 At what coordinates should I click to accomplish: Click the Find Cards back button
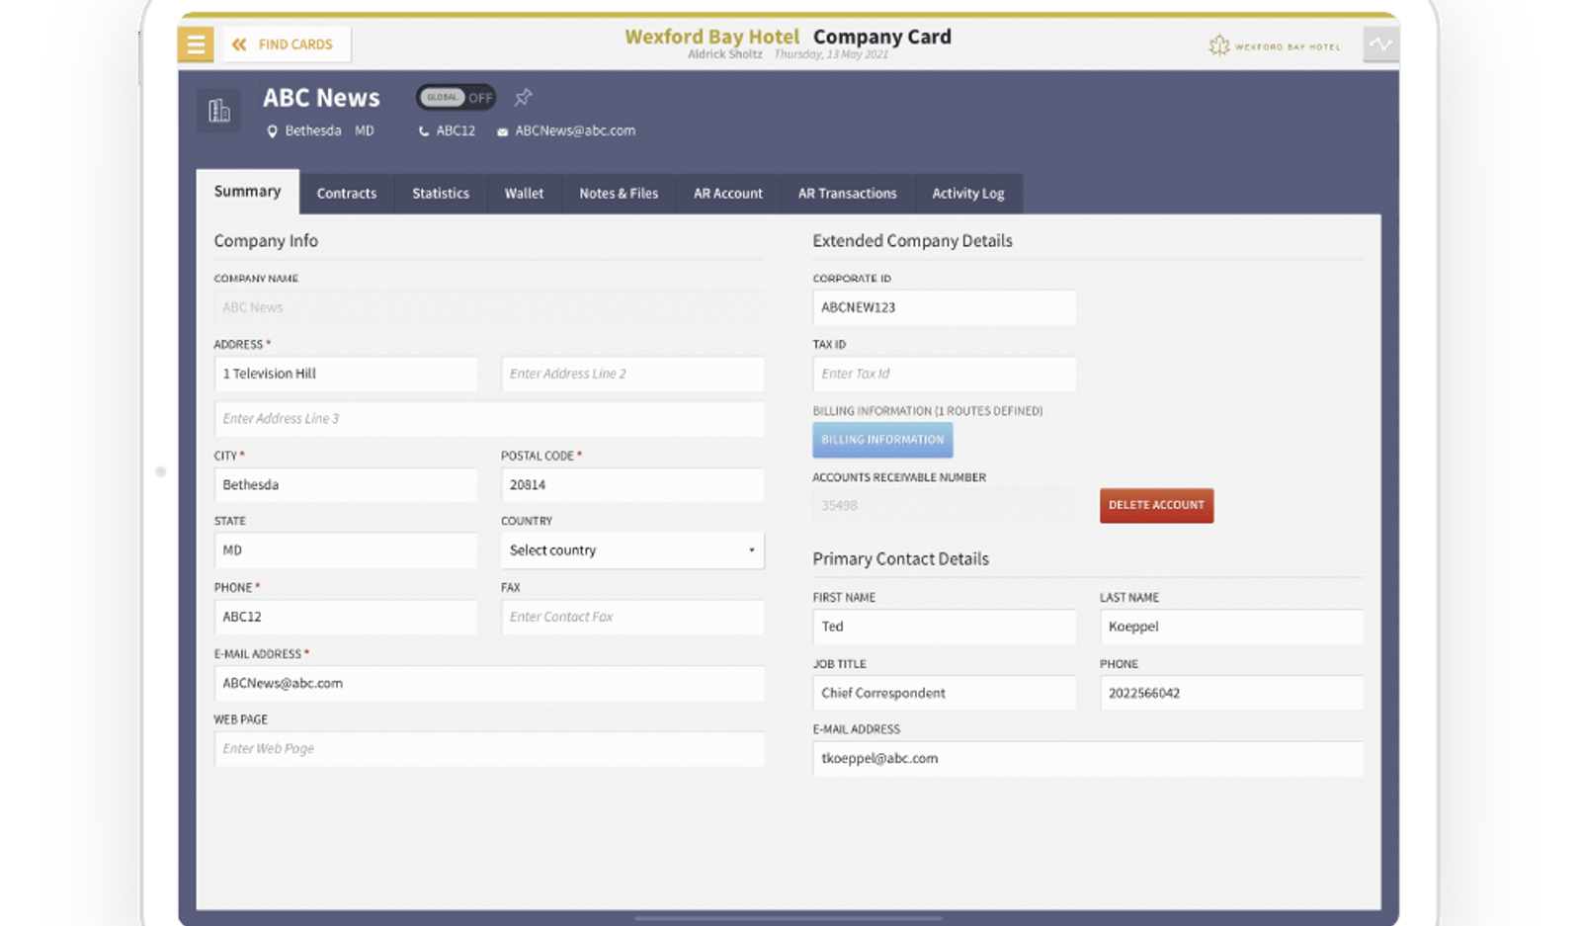tap(286, 44)
